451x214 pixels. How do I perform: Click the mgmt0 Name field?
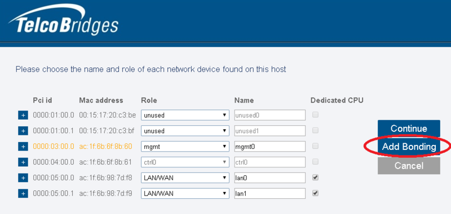point(270,147)
